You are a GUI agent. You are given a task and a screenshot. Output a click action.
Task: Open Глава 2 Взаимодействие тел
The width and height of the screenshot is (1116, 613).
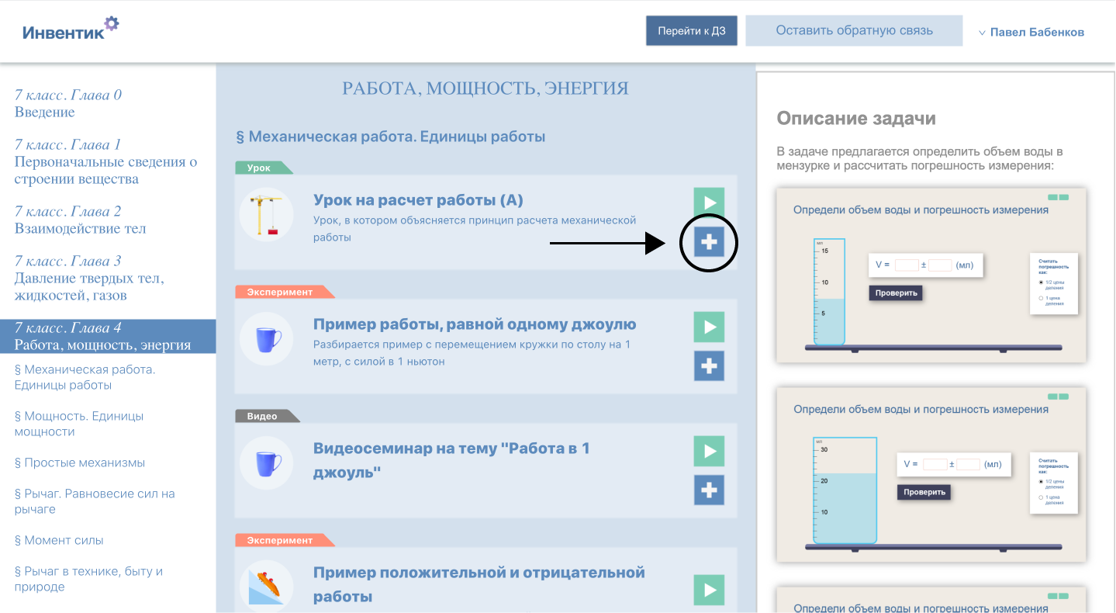click(81, 220)
